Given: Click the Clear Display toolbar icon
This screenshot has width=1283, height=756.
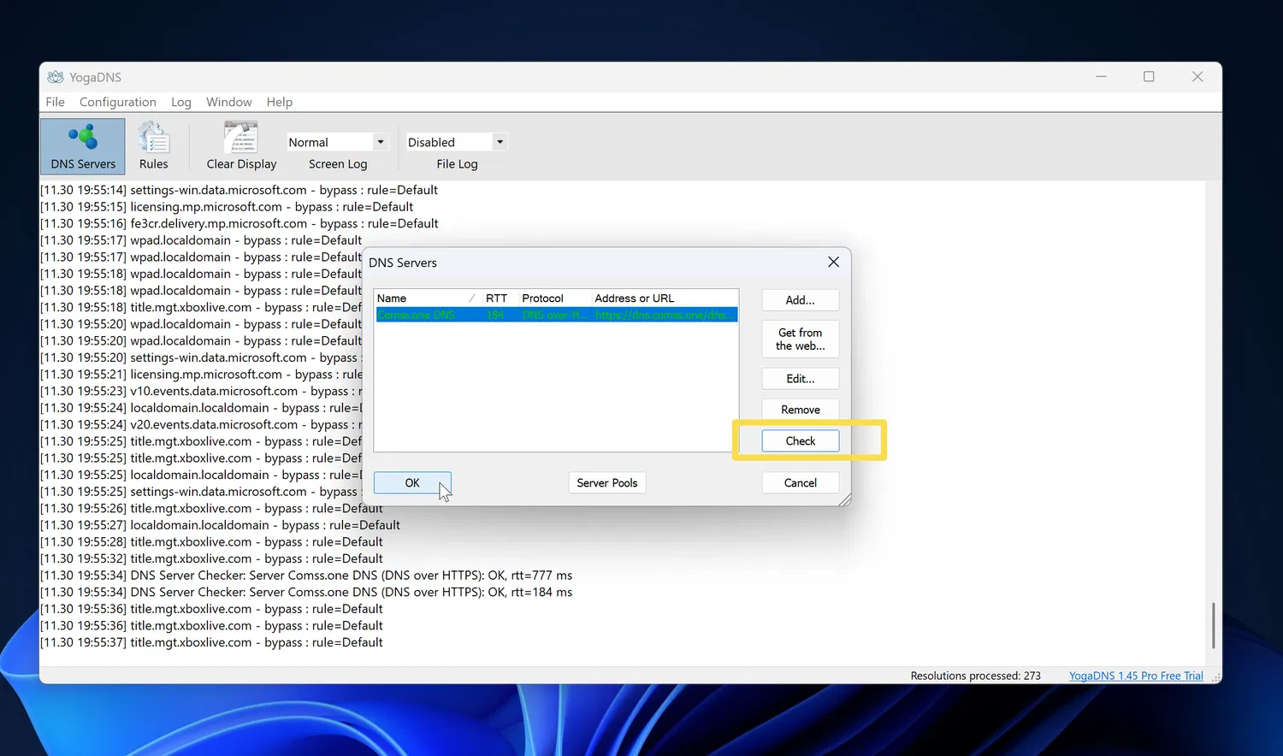Looking at the screenshot, I should coord(241,146).
